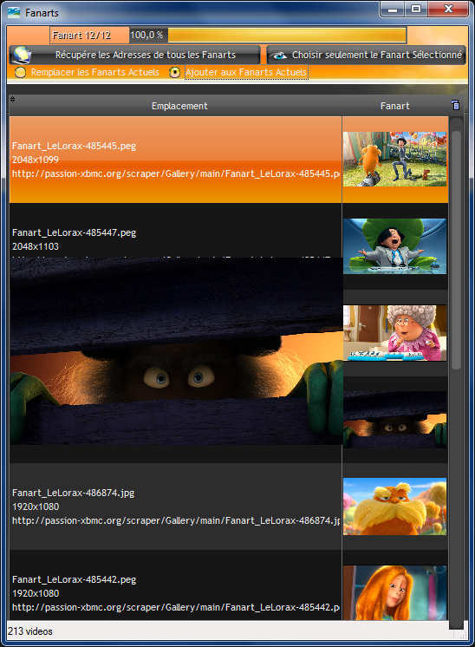The image size is (475, 647).
Task: Click the Fanart 12/12 counter label
Action: (81, 35)
